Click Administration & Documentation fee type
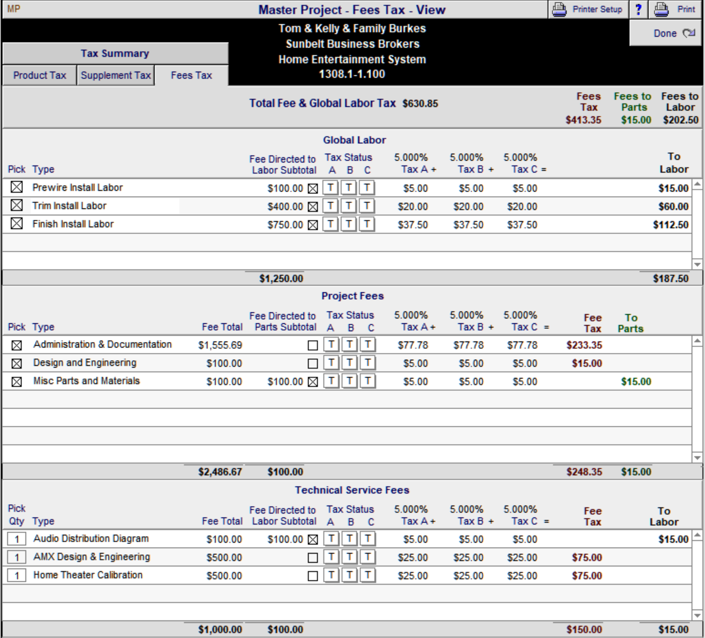The width and height of the screenshot is (705, 638). coord(102,345)
